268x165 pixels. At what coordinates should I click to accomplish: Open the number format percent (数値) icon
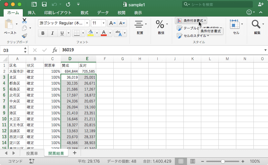[x=160, y=24]
